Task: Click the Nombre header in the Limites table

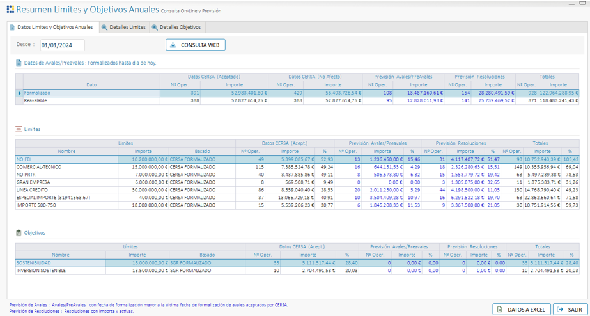Action: click(66, 152)
